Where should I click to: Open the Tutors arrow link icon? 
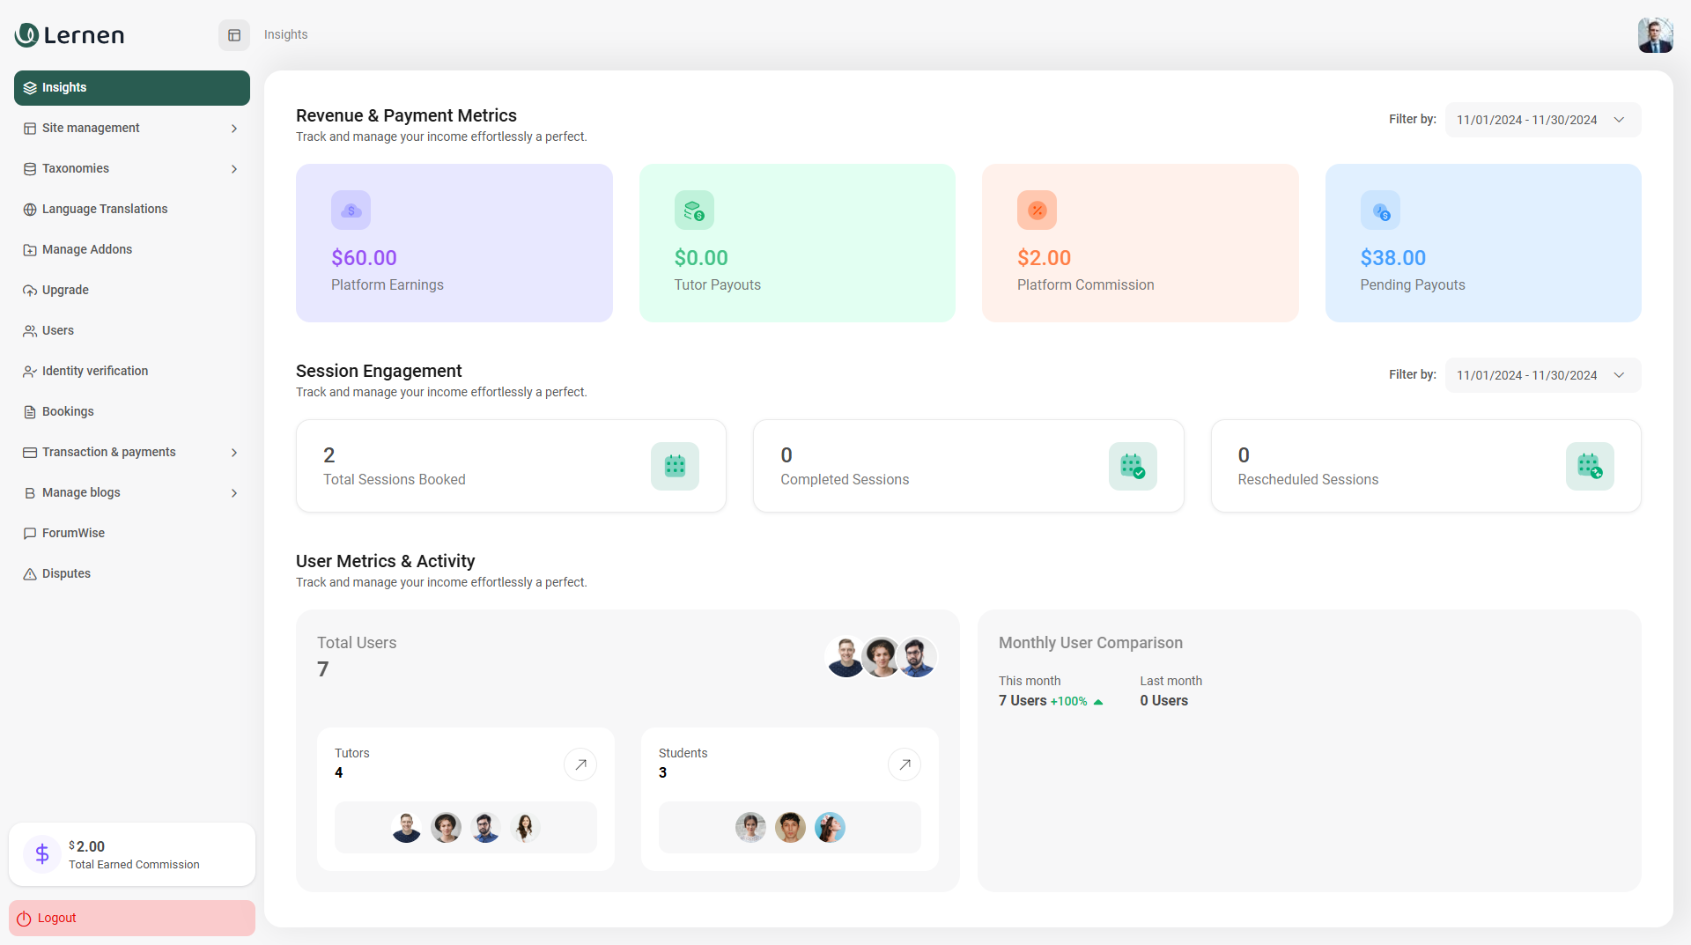580,764
